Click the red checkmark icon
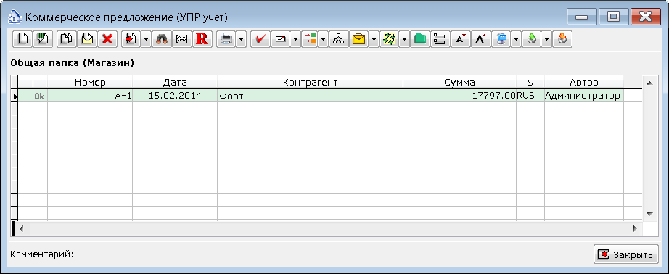 260,39
